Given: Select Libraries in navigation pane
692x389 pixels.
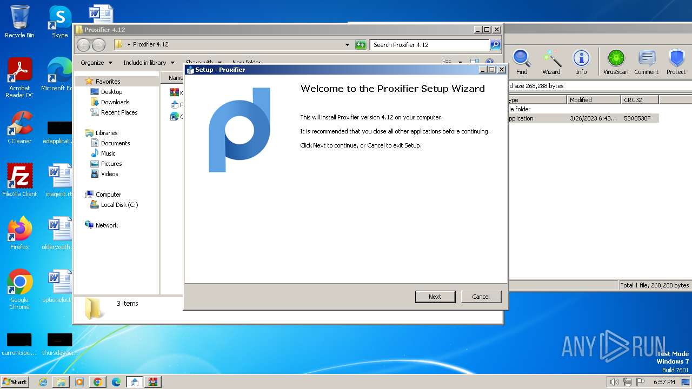Looking at the screenshot, I should pos(107,133).
